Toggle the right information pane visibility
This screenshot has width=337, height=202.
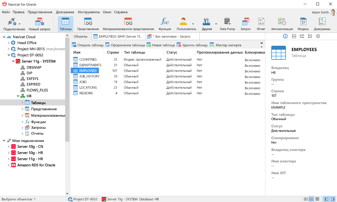(x=333, y=199)
